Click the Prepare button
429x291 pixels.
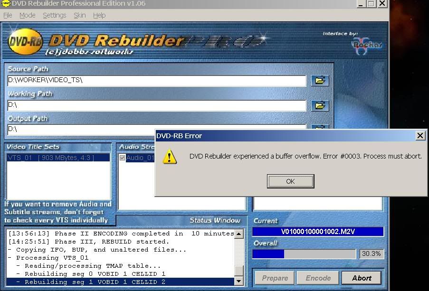[275, 278]
